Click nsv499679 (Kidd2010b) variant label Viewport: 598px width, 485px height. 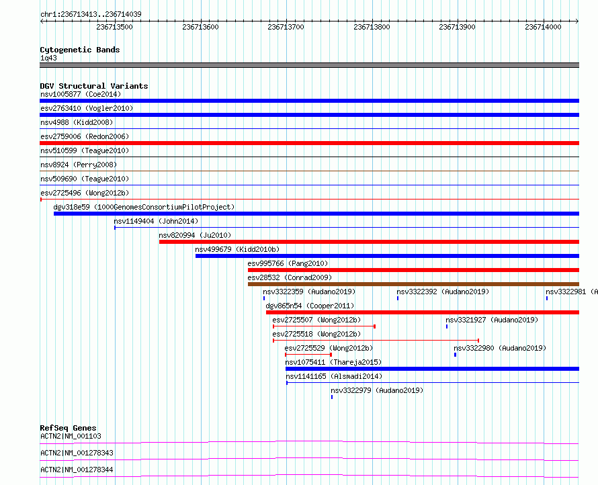(x=237, y=249)
